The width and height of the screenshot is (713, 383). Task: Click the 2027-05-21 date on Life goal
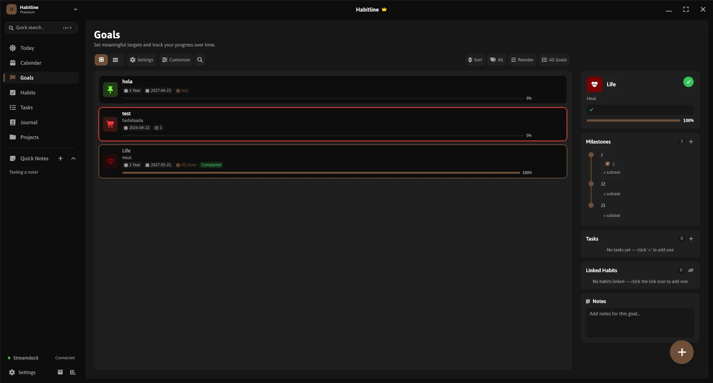pos(158,165)
